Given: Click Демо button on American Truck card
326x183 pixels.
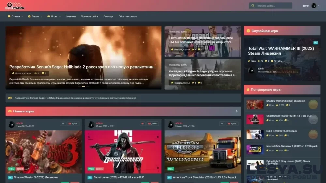Looking at the screenshot, I should pyautogui.click(x=232, y=124).
